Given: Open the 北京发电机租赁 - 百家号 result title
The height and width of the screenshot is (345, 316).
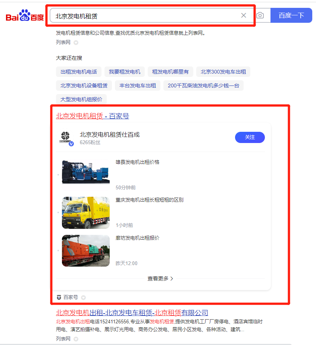Looking at the screenshot, I should coord(93,116).
